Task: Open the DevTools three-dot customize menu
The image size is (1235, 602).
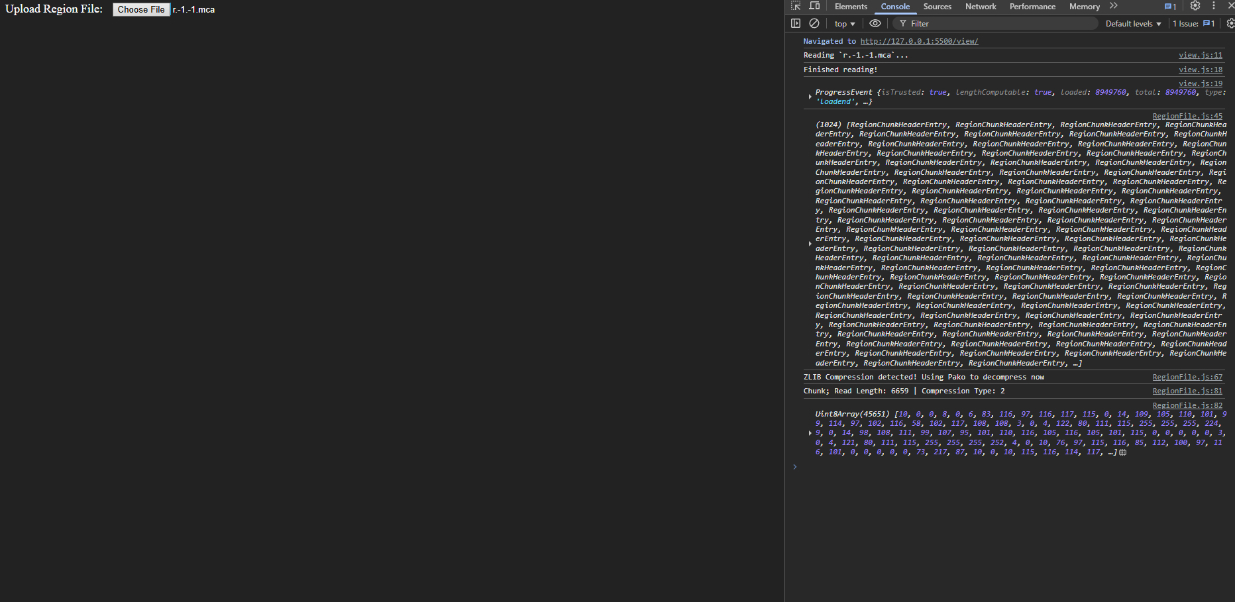Action: click(x=1214, y=6)
